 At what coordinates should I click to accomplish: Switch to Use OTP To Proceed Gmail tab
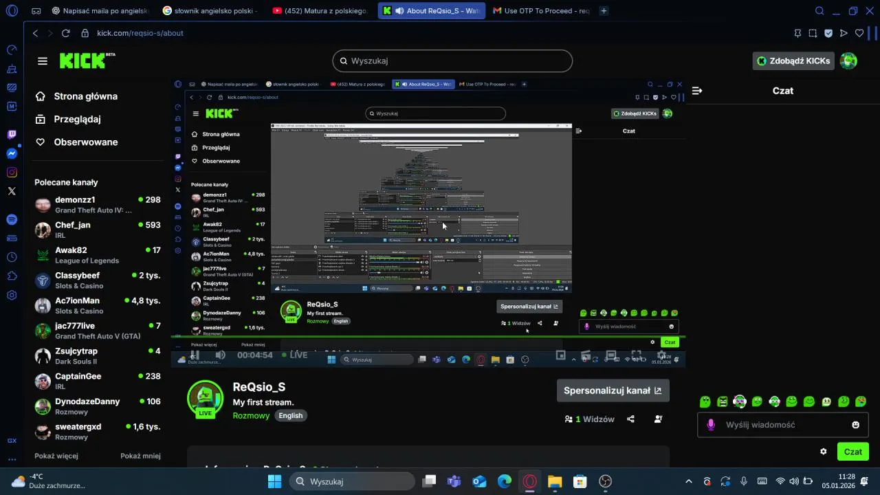[x=542, y=11]
